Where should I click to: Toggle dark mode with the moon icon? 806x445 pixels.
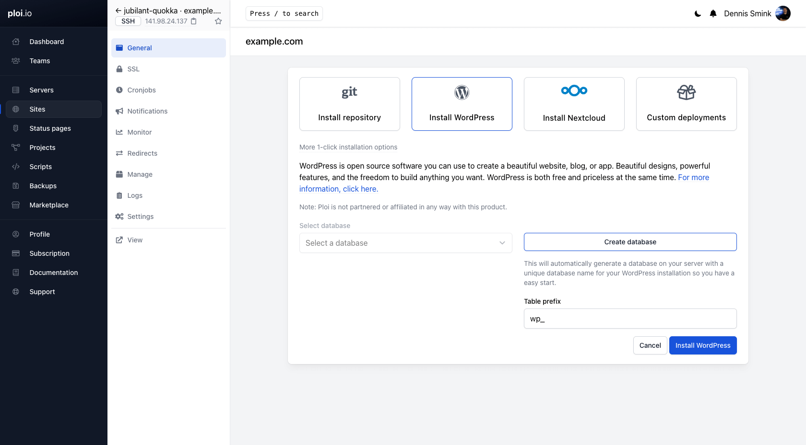697,13
